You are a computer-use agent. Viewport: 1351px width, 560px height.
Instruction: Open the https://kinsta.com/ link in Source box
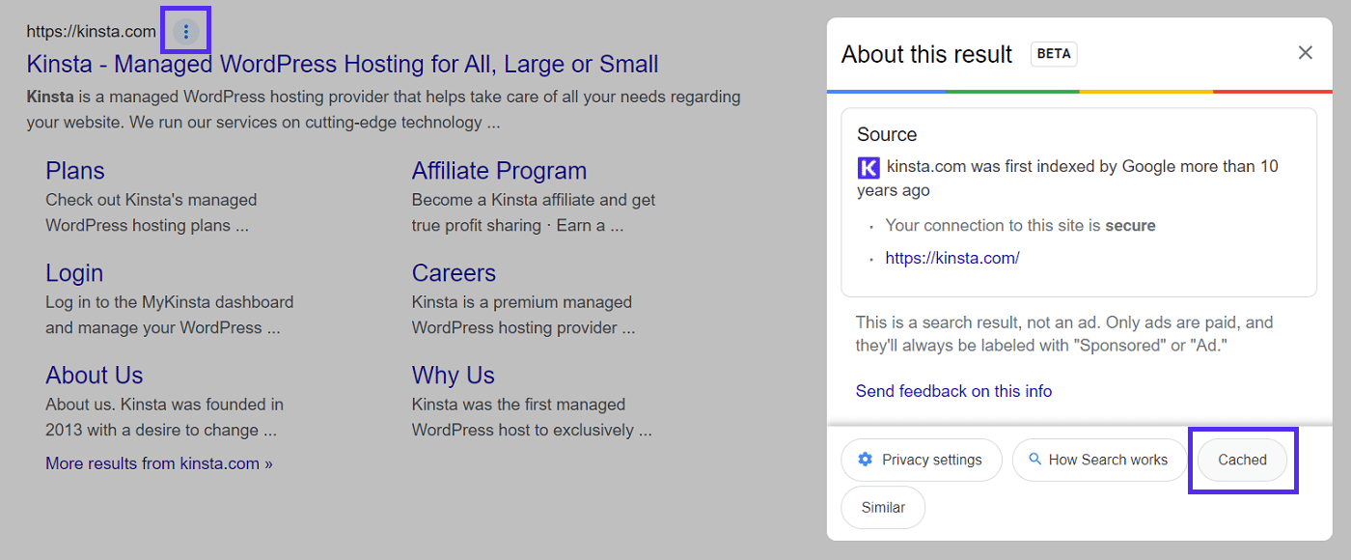click(952, 257)
